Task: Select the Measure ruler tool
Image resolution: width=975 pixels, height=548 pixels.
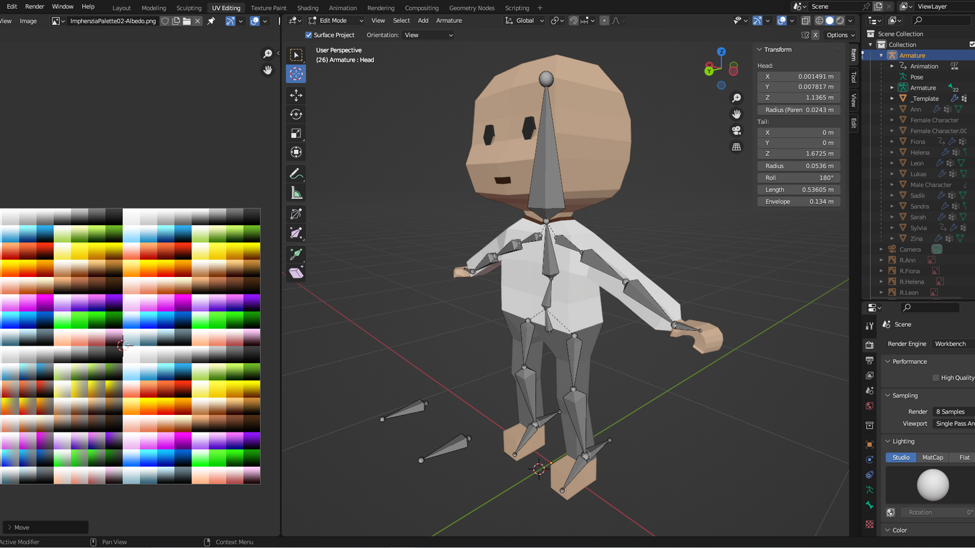Action: click(296, 194)
